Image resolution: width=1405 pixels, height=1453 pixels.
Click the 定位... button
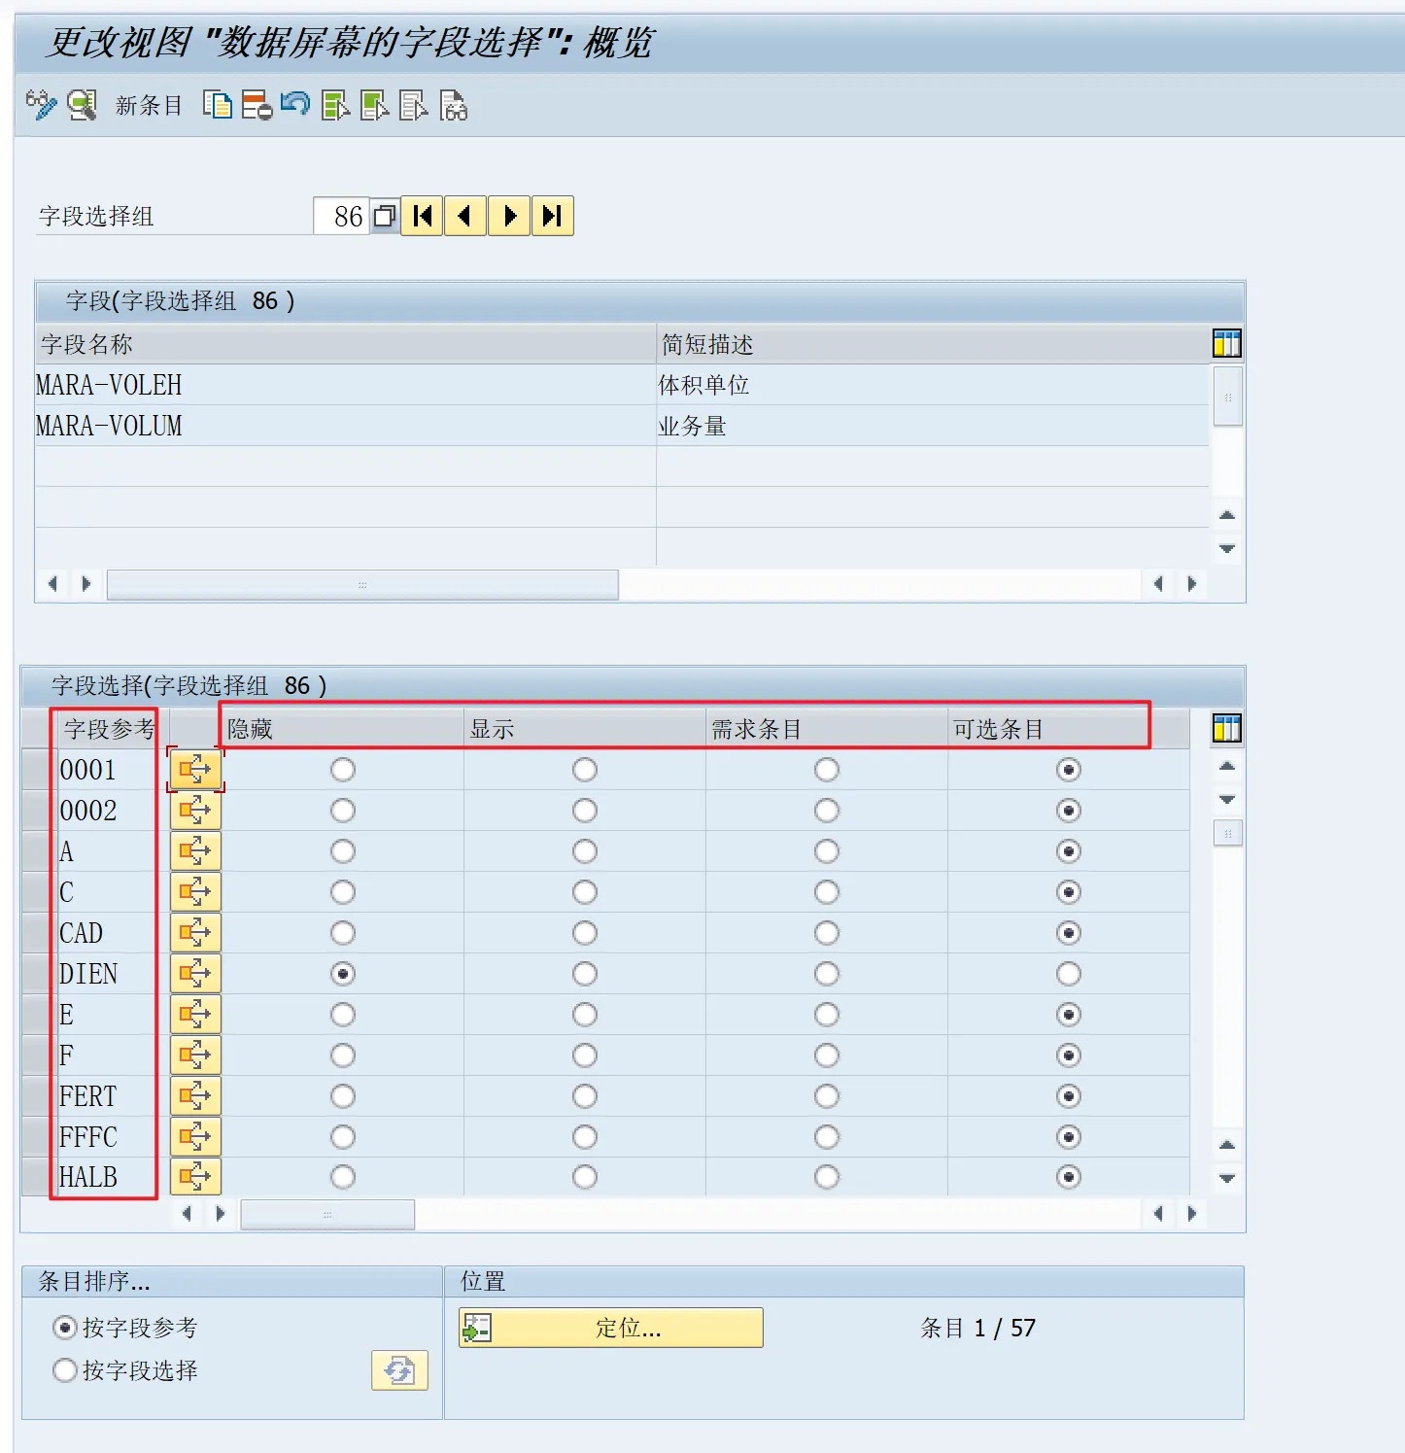(x=611, y=1328)
